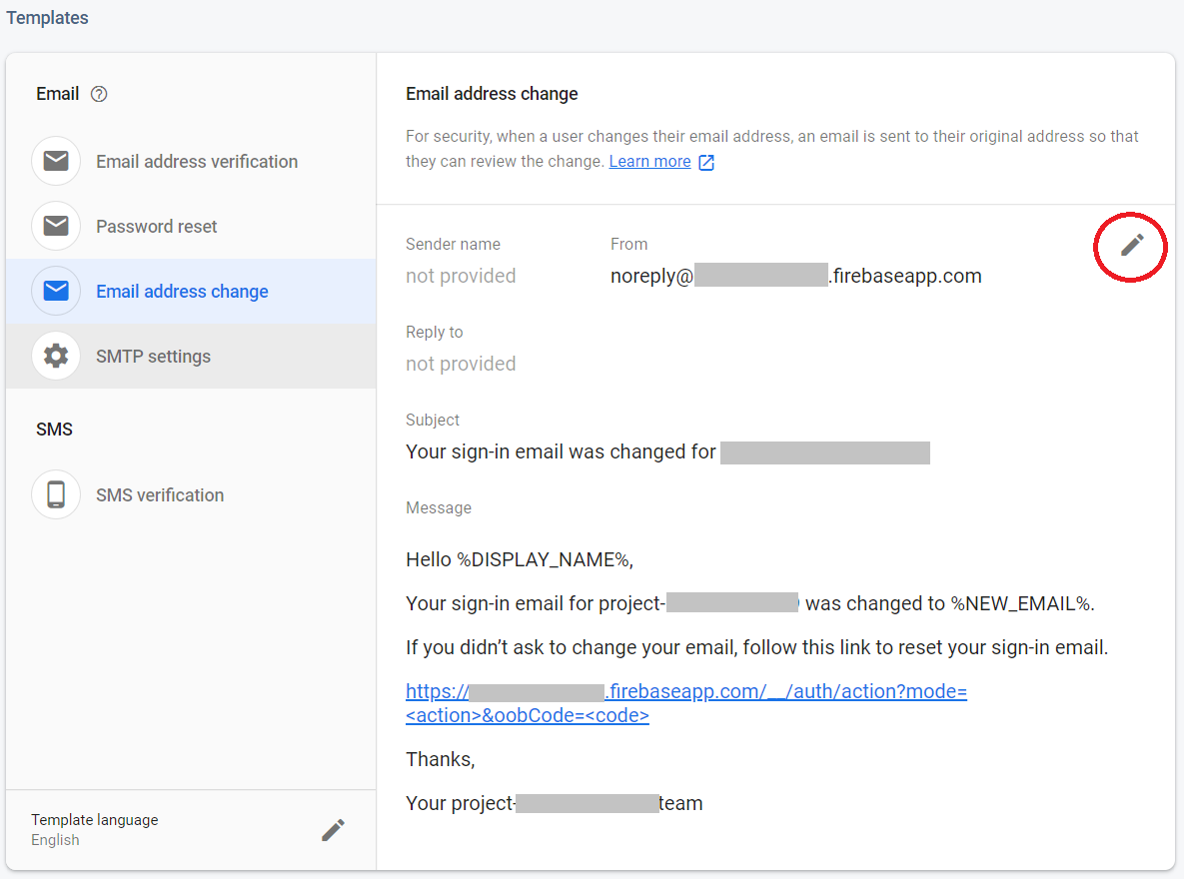Click the SMS verification phone icon

coord(56,494)
